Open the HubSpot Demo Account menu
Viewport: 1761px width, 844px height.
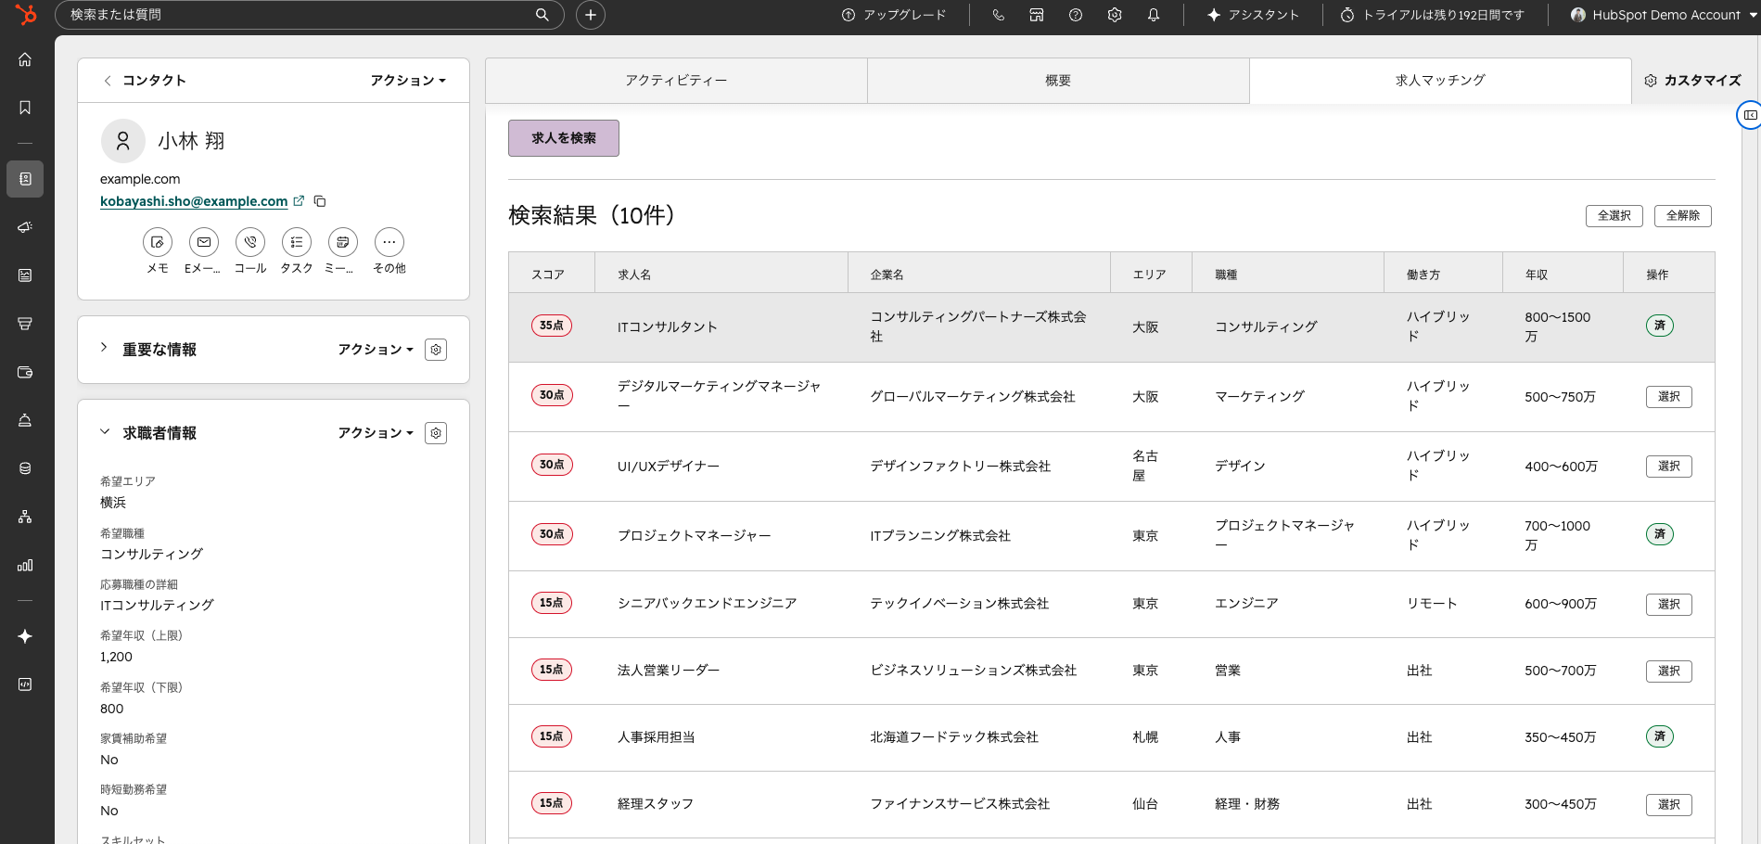pyautogui.click(x=1664, y=15)
